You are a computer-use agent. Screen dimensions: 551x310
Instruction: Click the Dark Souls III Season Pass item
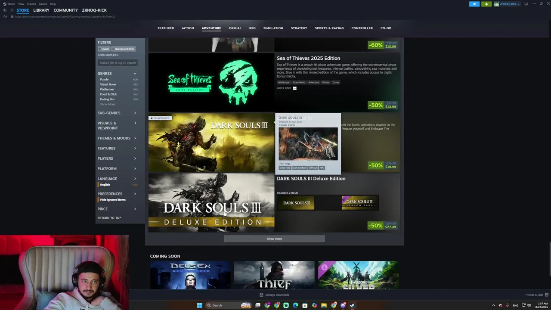pyautogui.click(x=360, y=203)
